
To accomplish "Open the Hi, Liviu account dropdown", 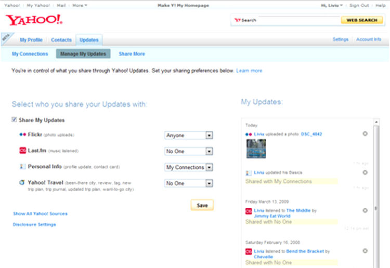I will tap(332, 5).
